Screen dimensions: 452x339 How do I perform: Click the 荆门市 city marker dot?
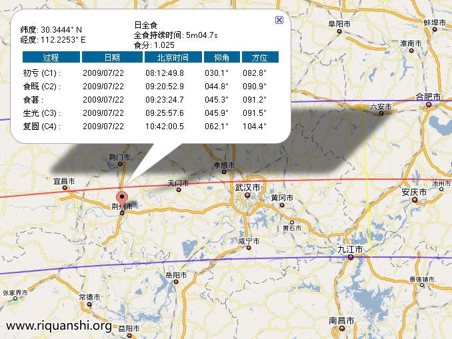pos(120,164)
